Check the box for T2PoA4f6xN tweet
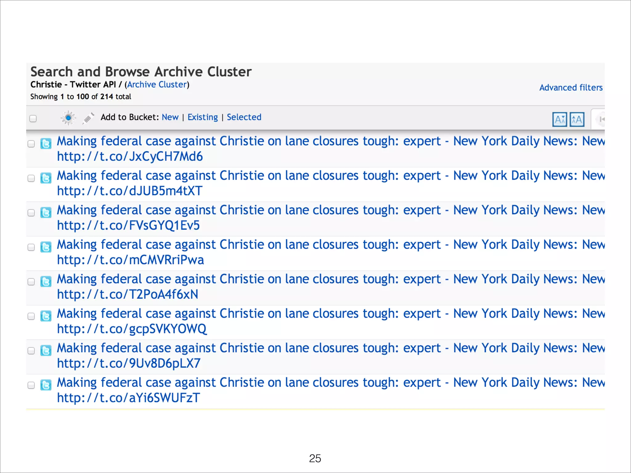The width and height of the screenshot is (631, 473). [31, 282]
